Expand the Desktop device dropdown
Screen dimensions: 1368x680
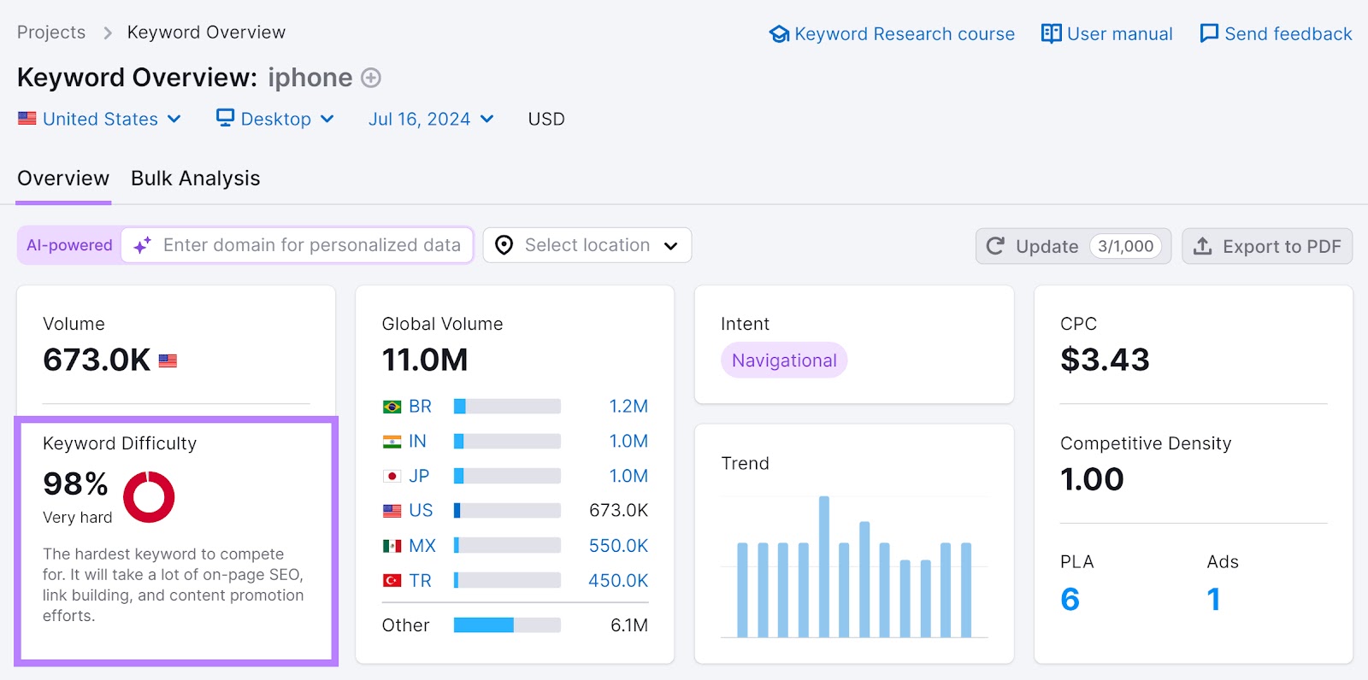(274, 119)
